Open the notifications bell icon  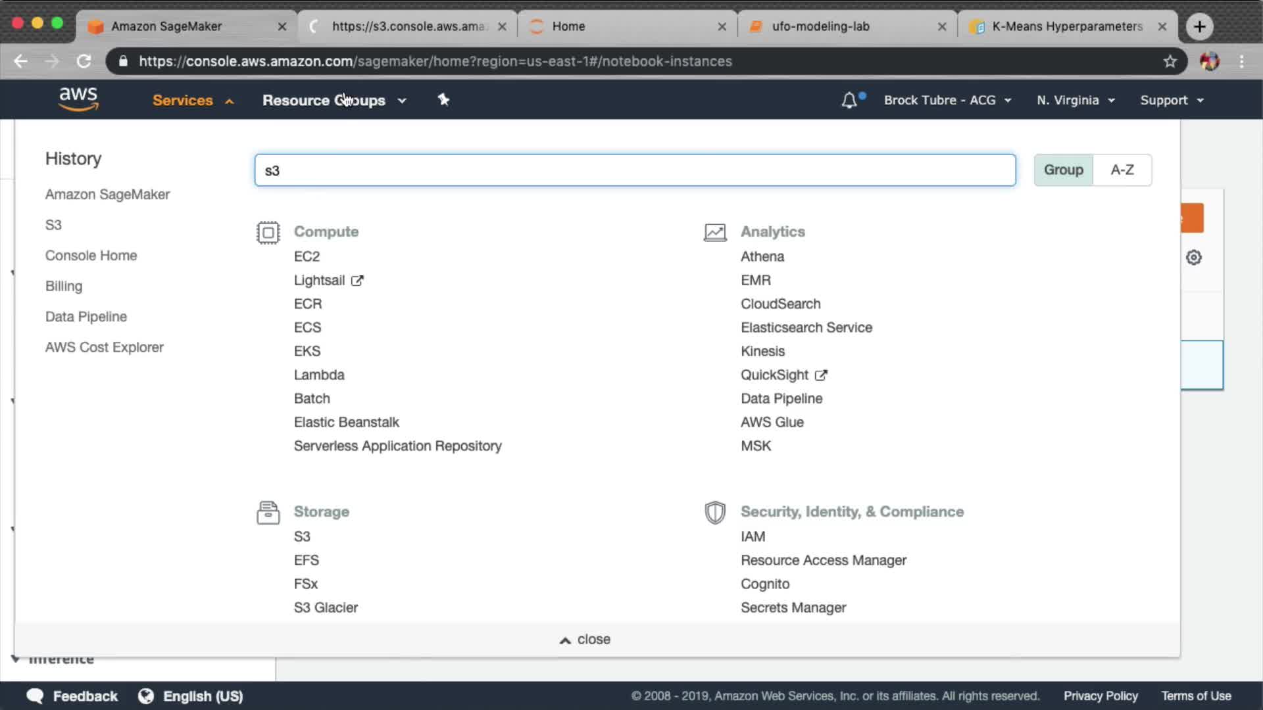point(849,100)
